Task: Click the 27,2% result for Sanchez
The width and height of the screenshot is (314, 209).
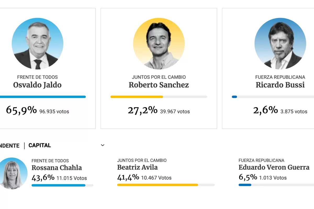Action: (x=143, y=110)
